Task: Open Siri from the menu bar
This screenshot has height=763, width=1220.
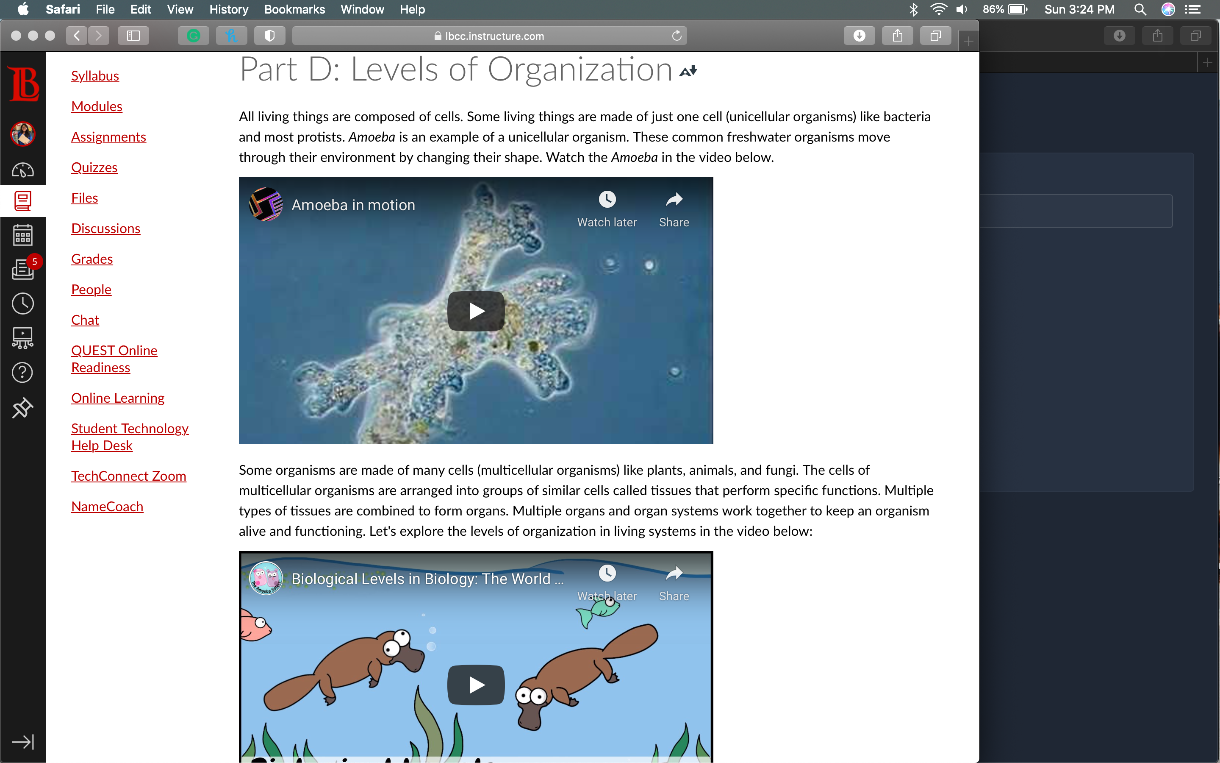Action: (x=1168, y=9)
